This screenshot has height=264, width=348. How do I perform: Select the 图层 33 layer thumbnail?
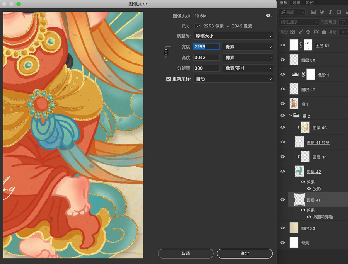click(294, 228)
